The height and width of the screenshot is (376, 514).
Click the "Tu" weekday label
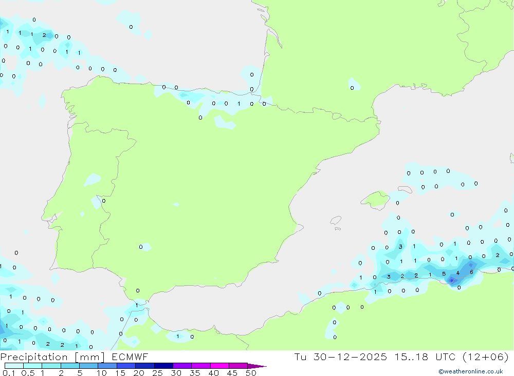tap(300, 357)
